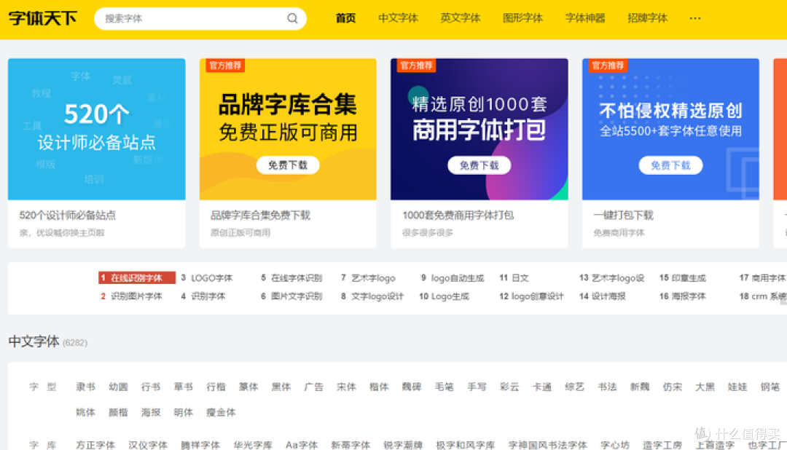787x450 pixels.
Task: Open the 520个设计师必备站点 title link
Action: tap(67, 216)
